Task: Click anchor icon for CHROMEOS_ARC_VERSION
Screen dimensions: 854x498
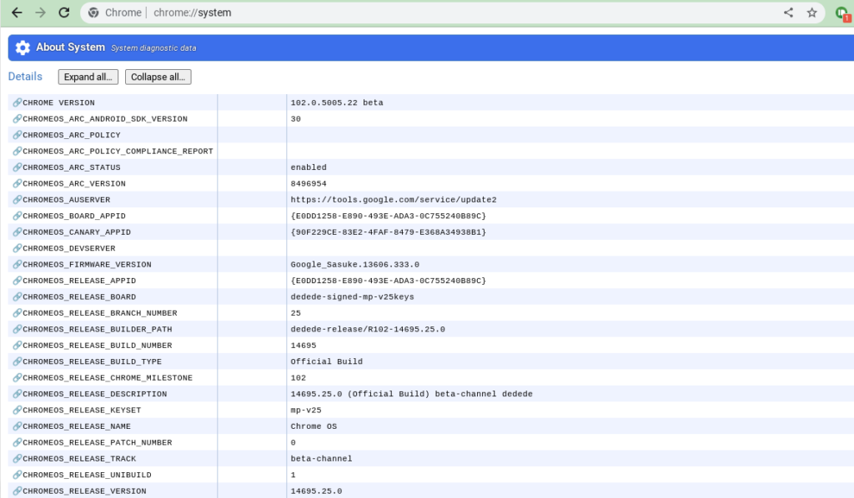Action: [18, 183]
